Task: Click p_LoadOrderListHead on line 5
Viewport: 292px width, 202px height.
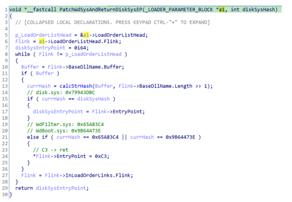Action: tap(43, 35)
